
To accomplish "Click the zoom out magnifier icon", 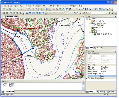I will click(x=17, y=13).
